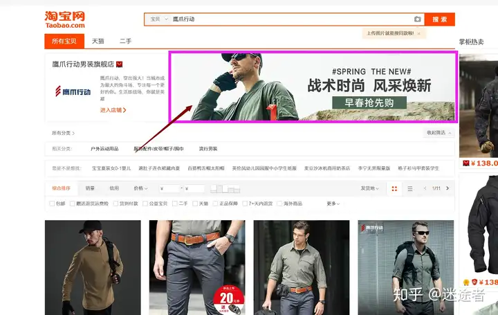Focus the search box containing 鹰爪行动
This screenshot has width=498, height=315.
[290, 19]
